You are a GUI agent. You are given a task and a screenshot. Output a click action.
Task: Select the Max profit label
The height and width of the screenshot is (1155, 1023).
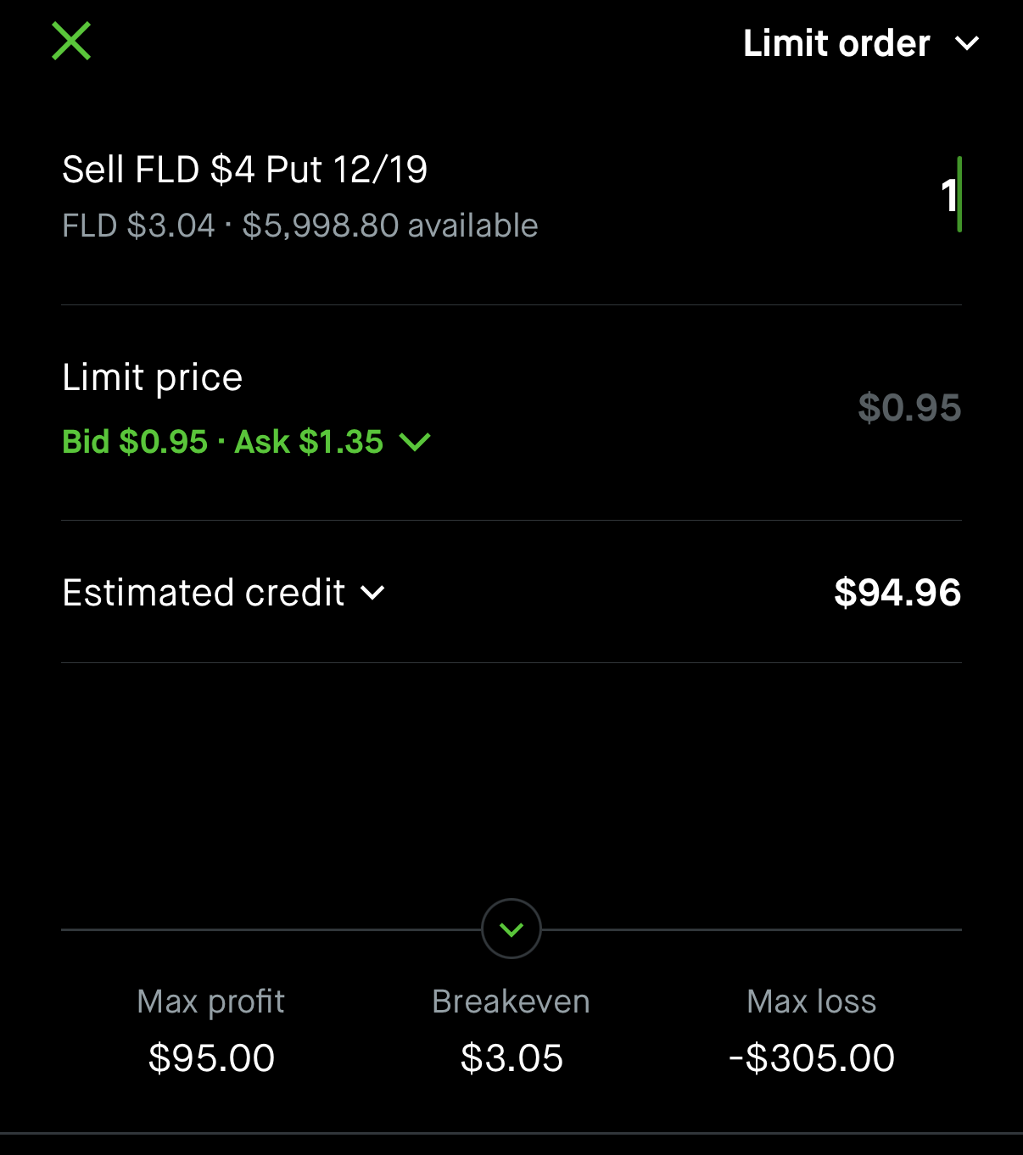[x=210, y=1002]
